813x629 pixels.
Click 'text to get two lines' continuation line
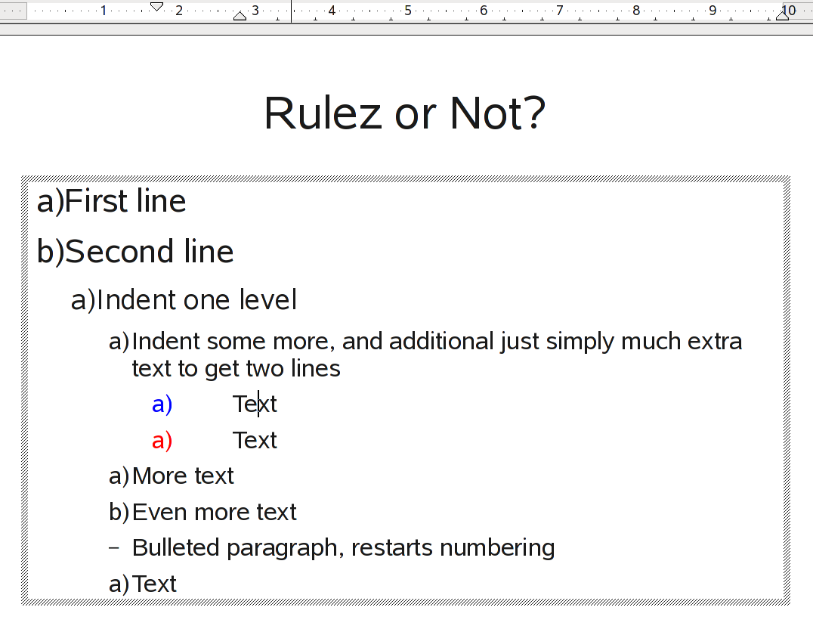point(236,369)
